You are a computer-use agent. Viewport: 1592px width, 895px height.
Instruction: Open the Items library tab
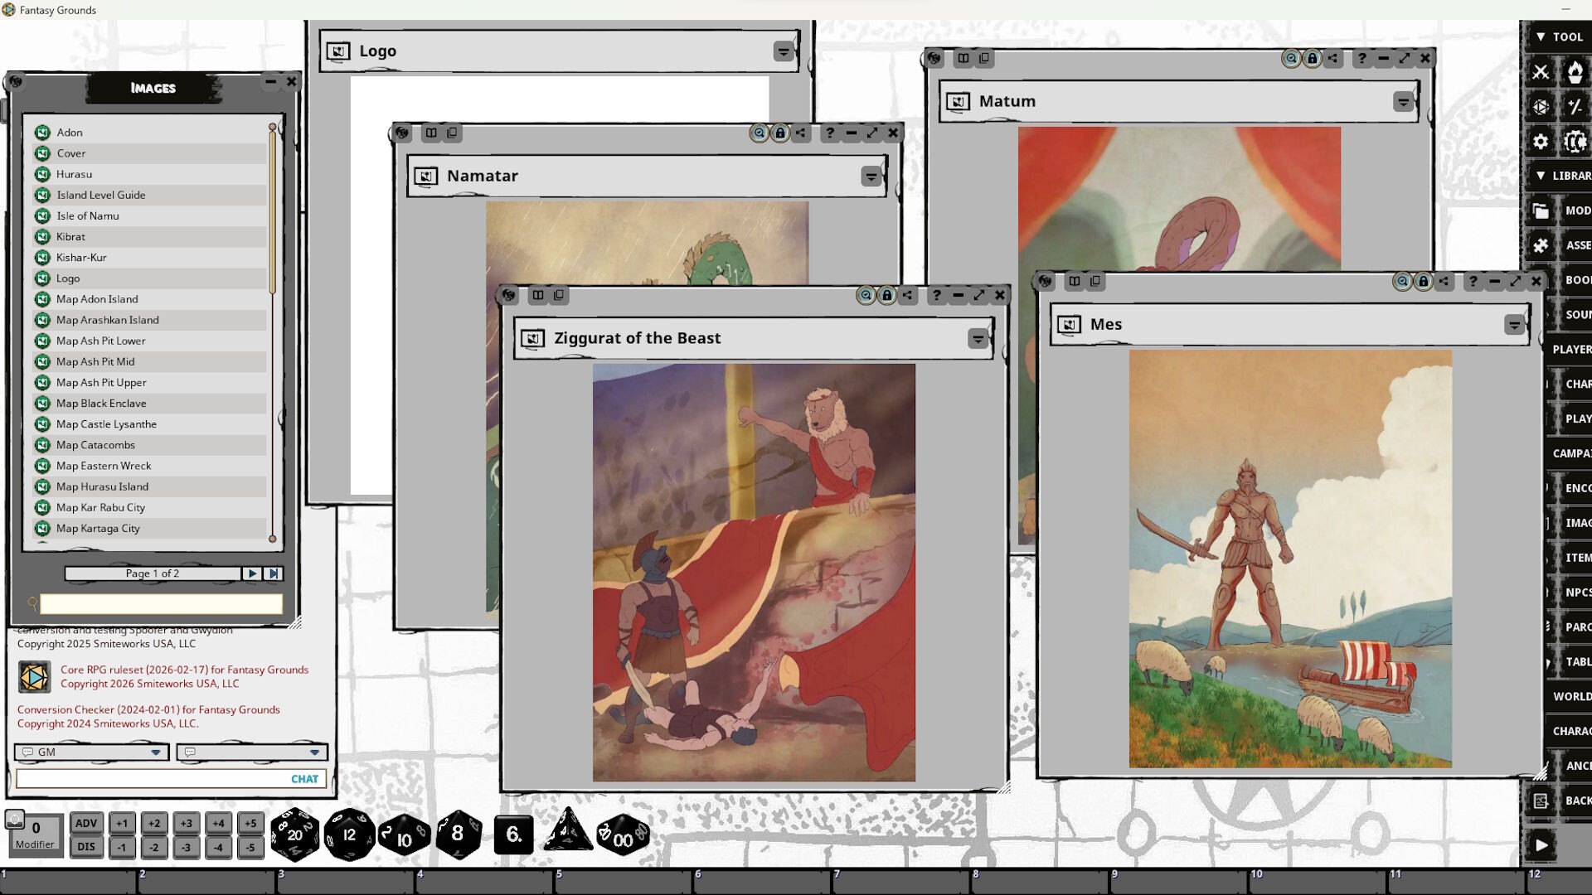[1578, 558]
